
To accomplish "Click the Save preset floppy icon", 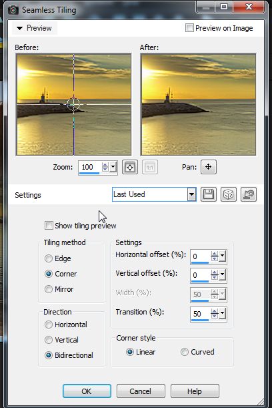I will coord(209,194).
